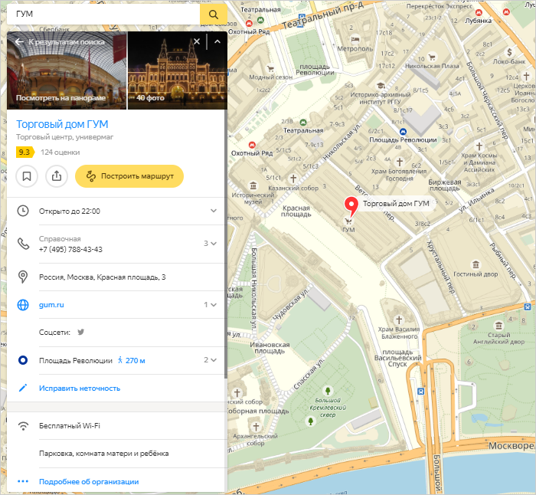Viewport: 536px width, 495px height.
Task: Click Красная площадь label on map
Action: tap(296, 211)
